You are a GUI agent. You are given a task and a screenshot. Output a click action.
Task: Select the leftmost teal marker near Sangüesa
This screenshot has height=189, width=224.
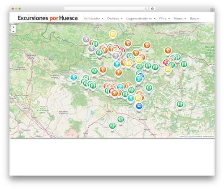(74, 78)
